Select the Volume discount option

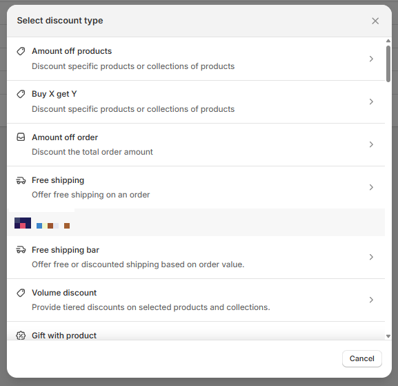pyautogui.click(x=196, y=300)
